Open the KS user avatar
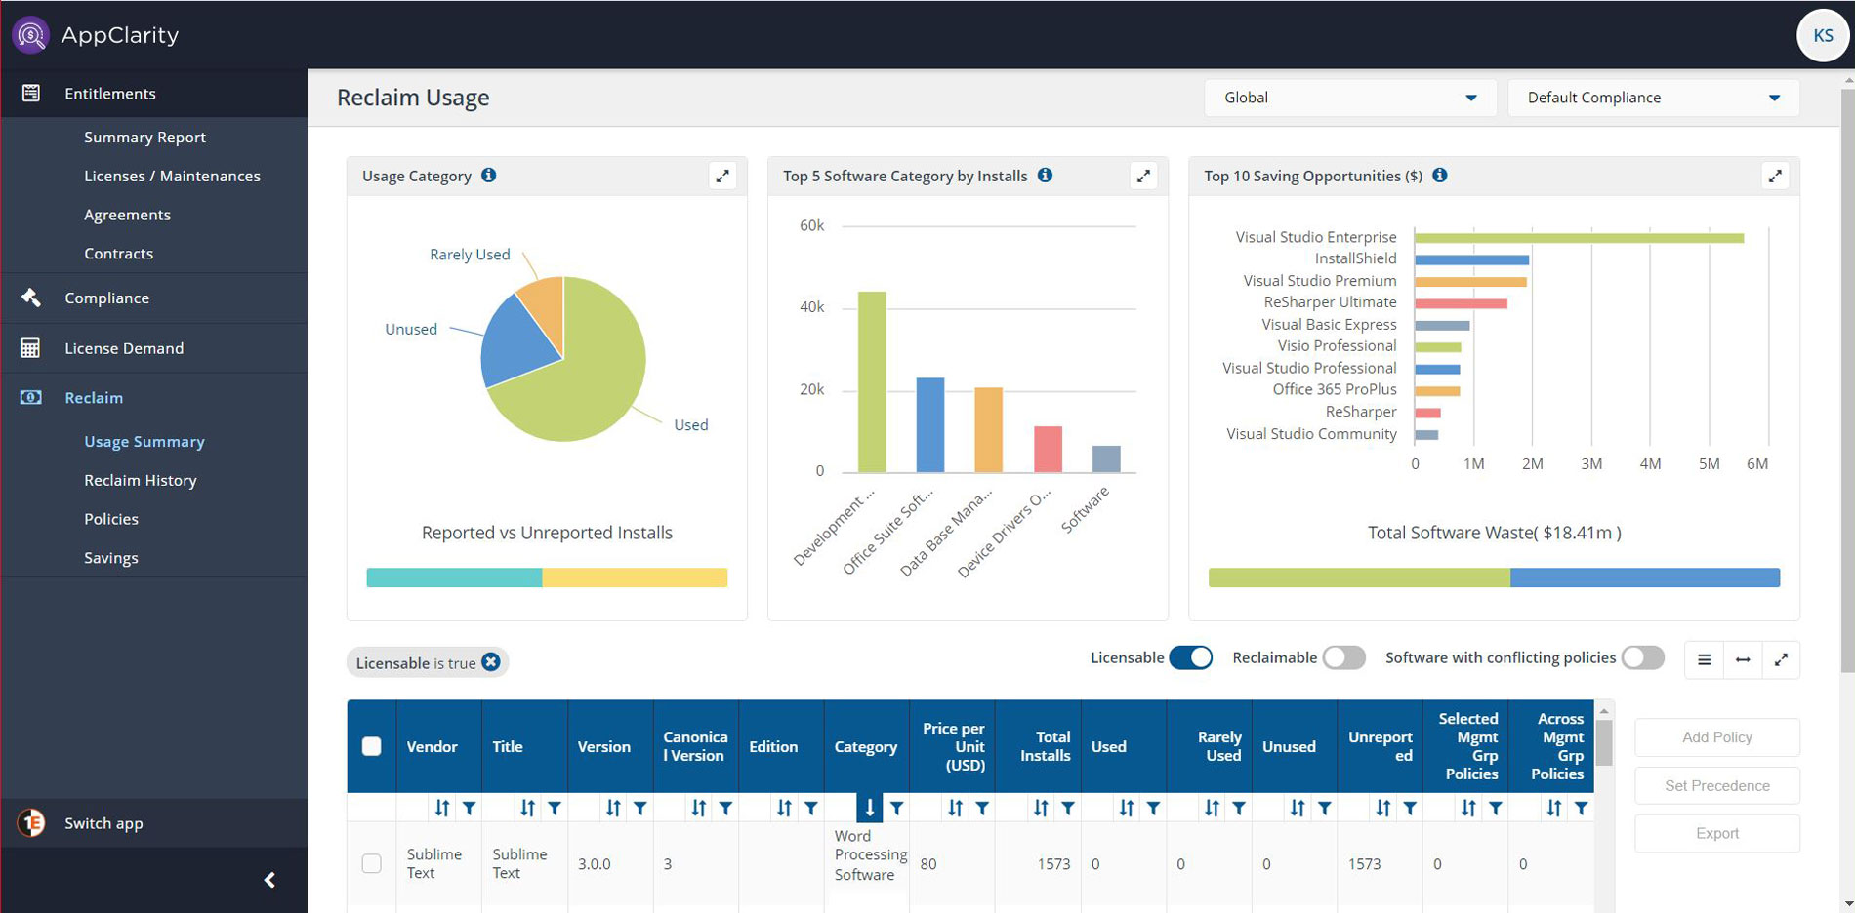This screenshot has height=913, width=1855. tap(1822, 36)
